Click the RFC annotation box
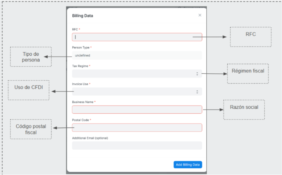The width and height of the screenshot is (282, 175). 251,37
